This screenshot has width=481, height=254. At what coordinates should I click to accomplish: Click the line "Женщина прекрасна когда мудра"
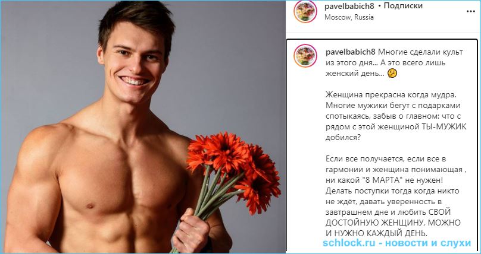[391, 95]
